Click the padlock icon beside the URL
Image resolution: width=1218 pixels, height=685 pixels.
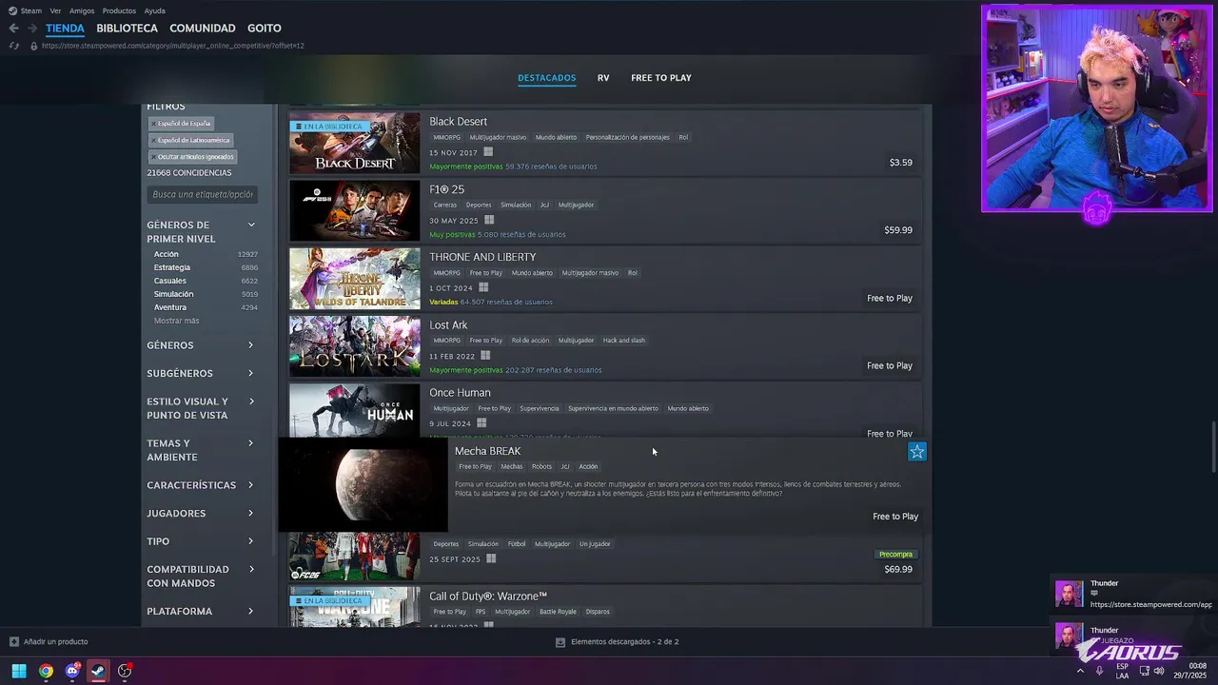[34, 46]
